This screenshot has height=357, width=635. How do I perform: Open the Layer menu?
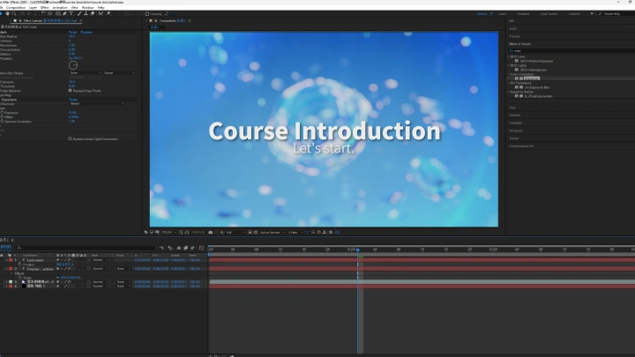[x=33, y=7]
